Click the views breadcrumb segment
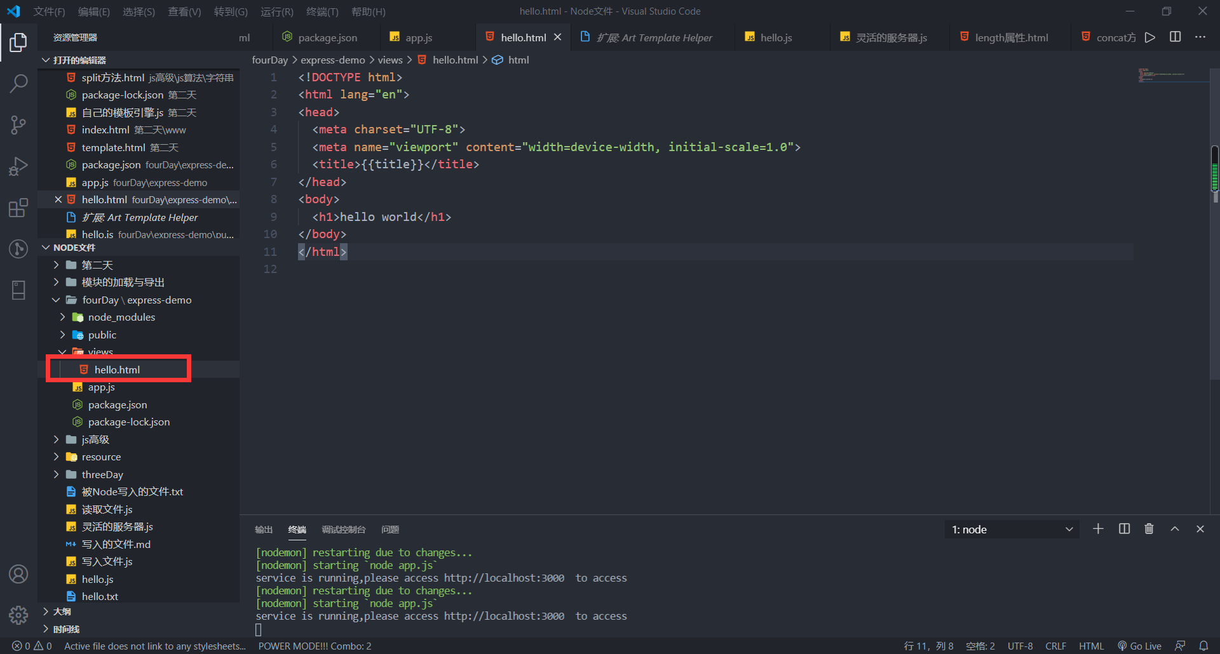The width and height of the screenshot is (1220, 654). coord(390,60)
